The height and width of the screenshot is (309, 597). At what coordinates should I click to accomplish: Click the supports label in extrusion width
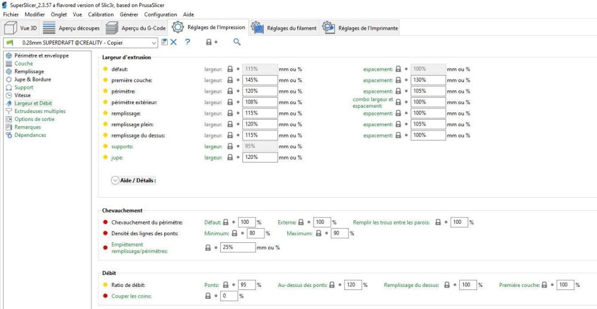coord(122,146)
